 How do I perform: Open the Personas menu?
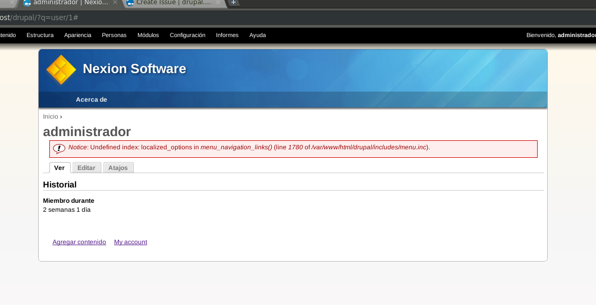point(114,35)
